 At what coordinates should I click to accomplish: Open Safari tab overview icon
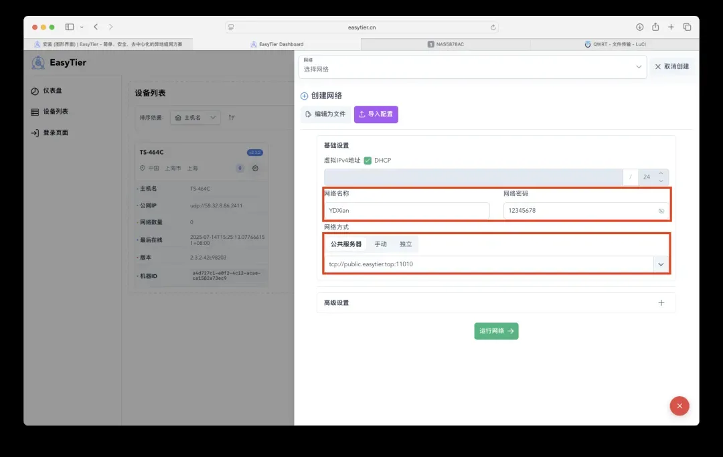coord(687,27)
